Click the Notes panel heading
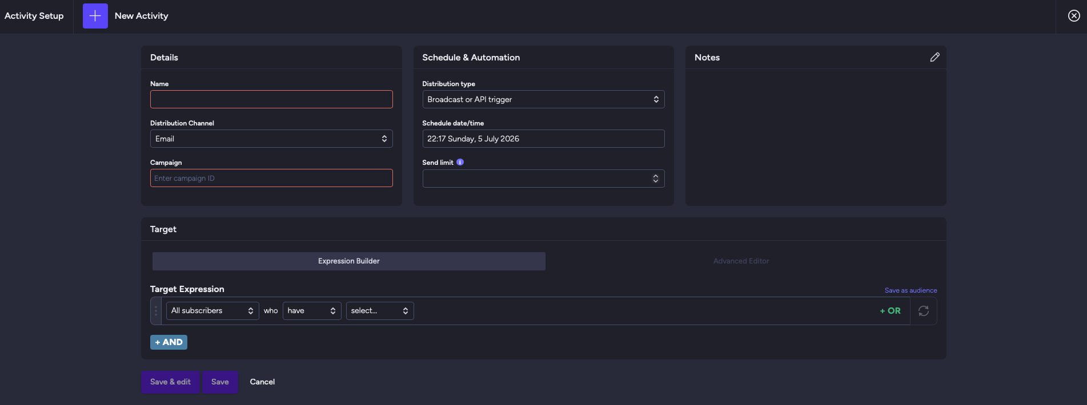The height and width of the screenshot is (405, 1087). [x=707, y=58]
